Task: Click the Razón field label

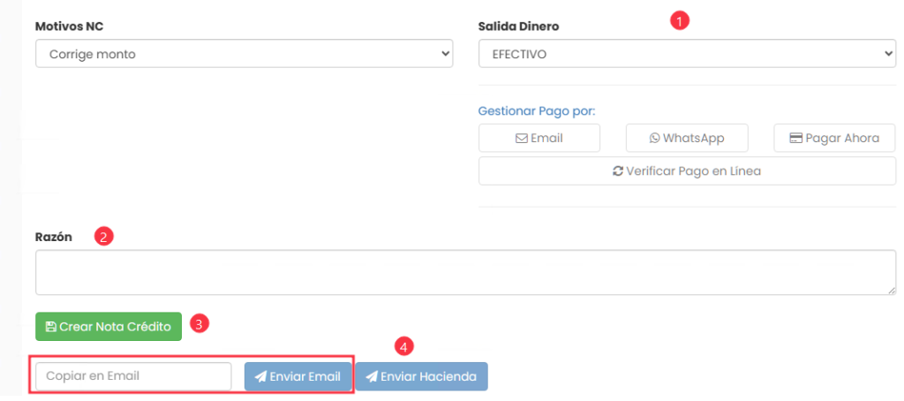Action: [54, 237]
